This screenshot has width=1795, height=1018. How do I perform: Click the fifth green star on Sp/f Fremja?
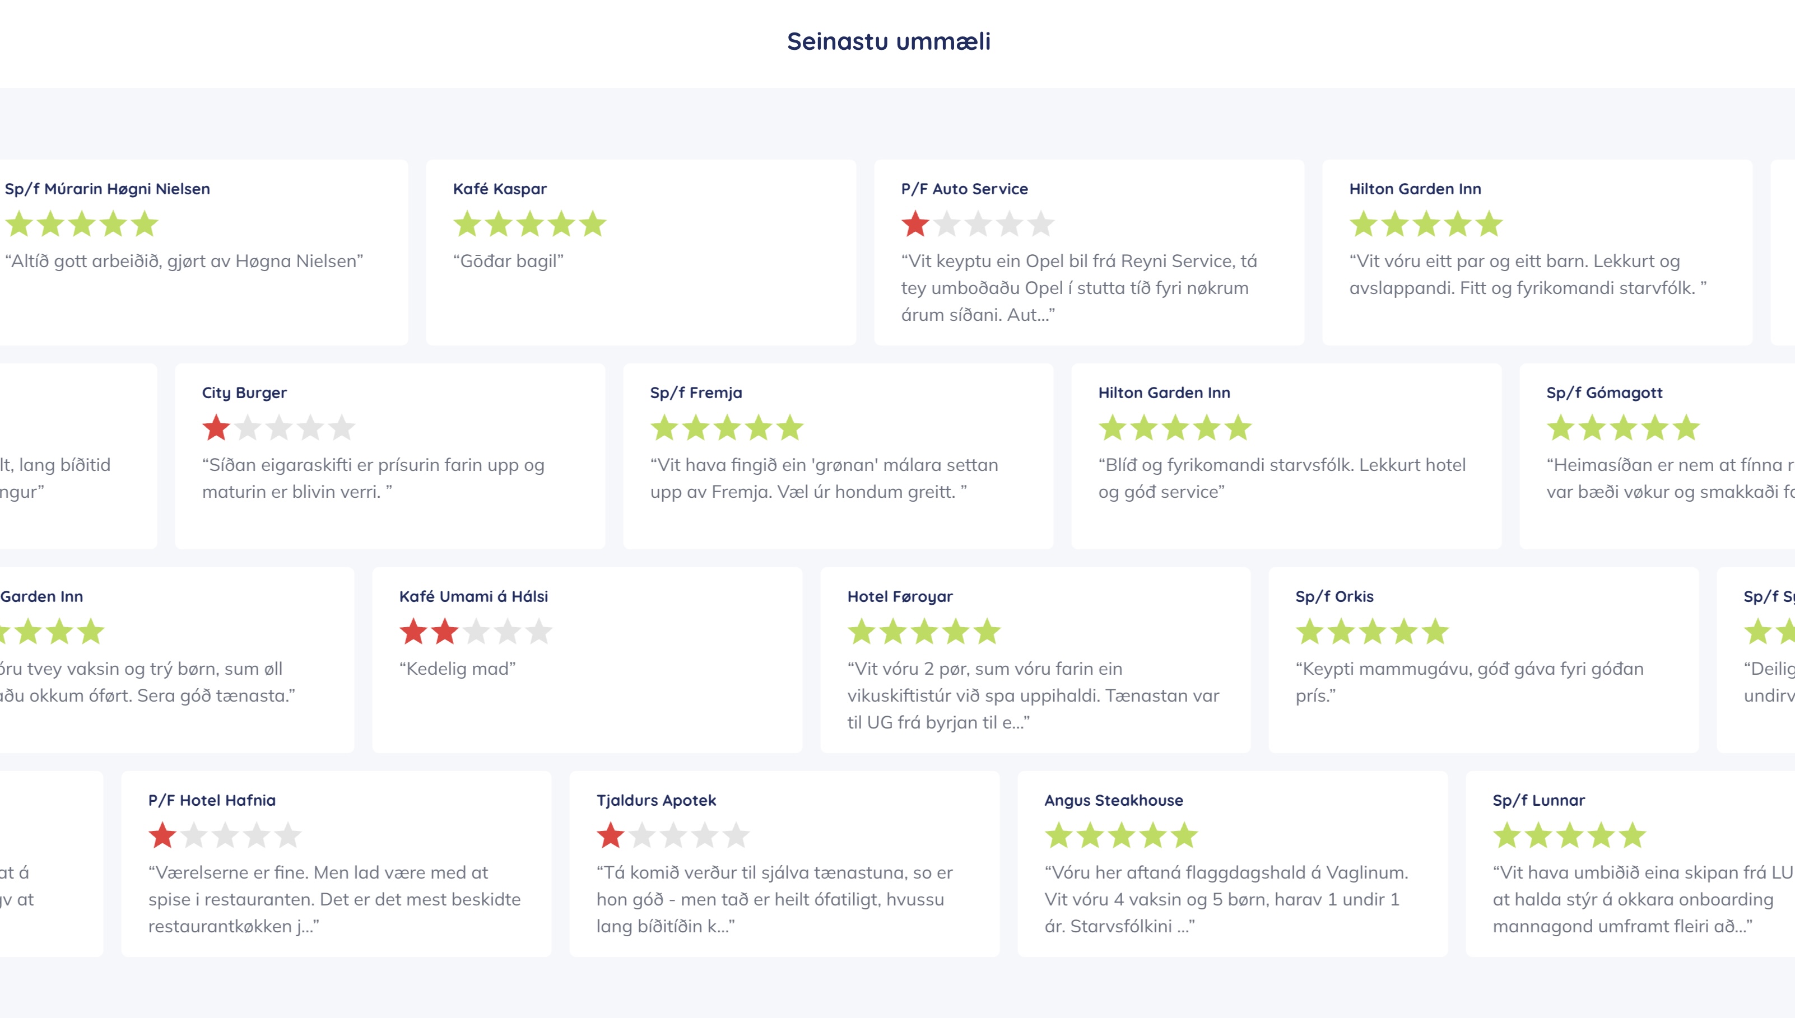point(790,428)
